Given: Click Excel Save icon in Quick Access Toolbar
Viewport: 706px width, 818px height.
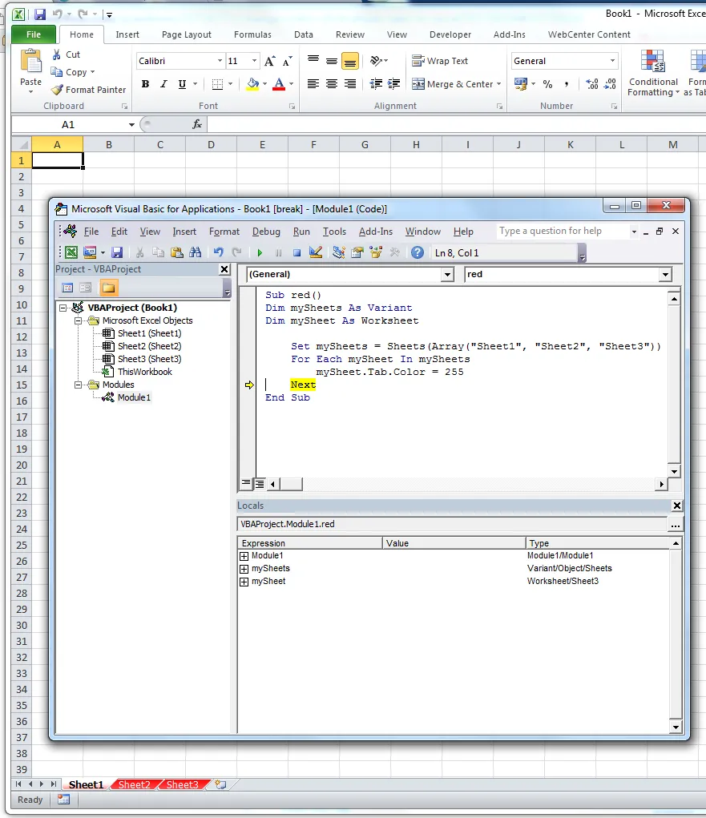Looking at the screenshot, I should [39, 14].
